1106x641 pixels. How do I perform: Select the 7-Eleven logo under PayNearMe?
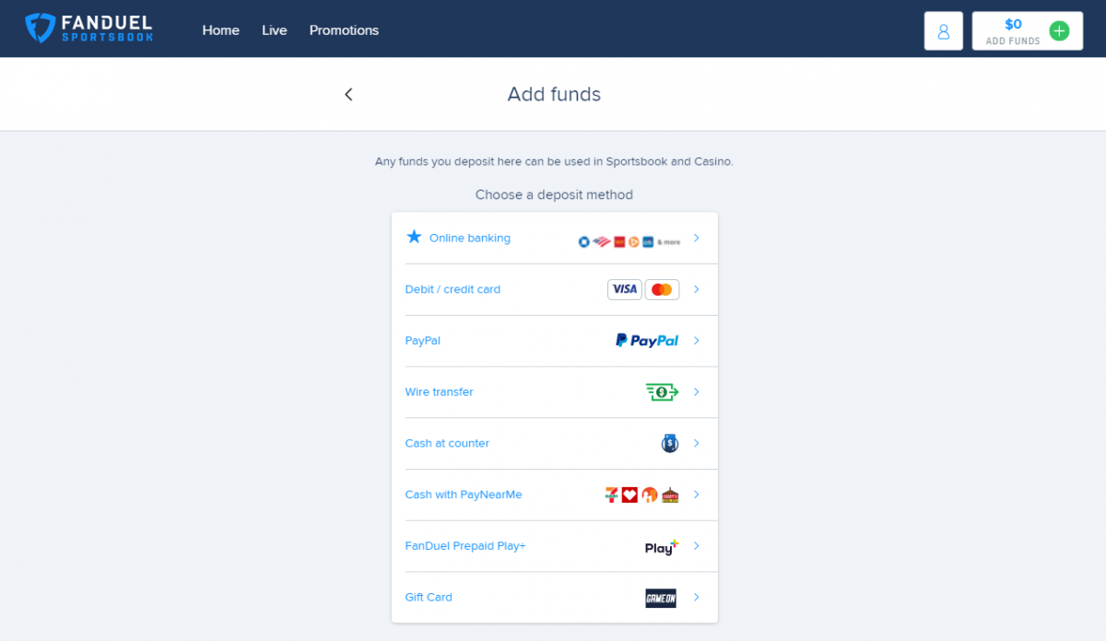tap(611, 495)
